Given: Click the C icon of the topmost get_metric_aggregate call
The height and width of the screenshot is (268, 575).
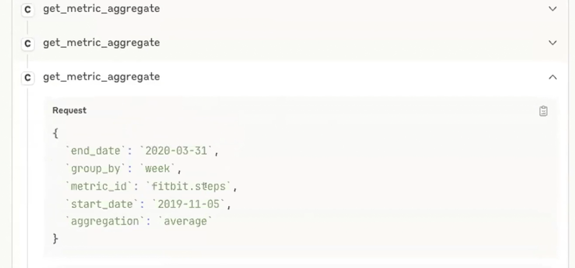Looking at the screenshot, I should click(28, 9).
